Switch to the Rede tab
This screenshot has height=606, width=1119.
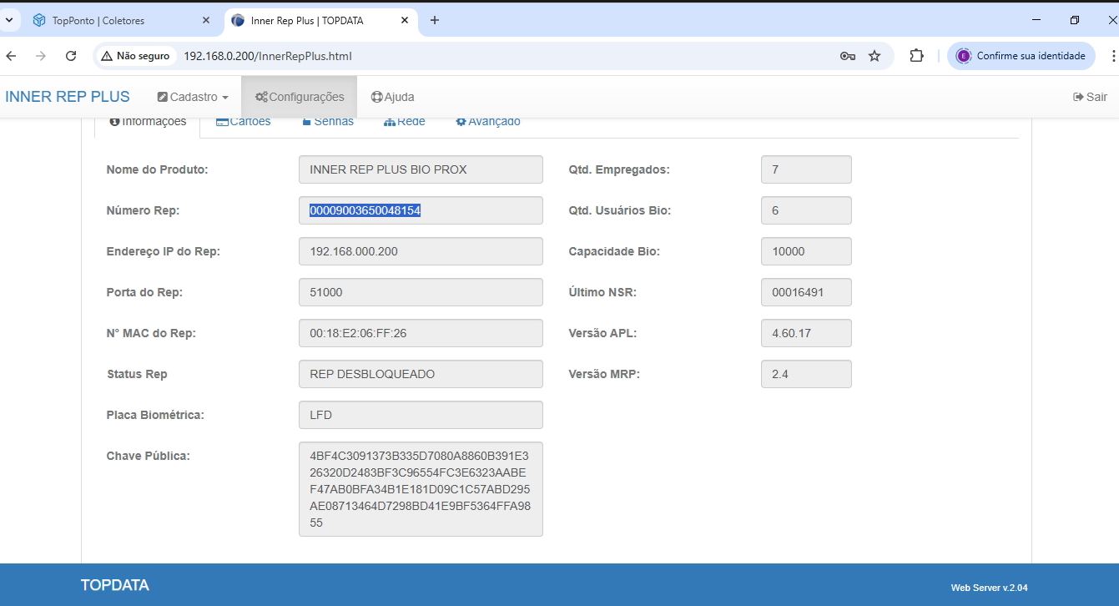pyautogui.click(x=405, y=122)
